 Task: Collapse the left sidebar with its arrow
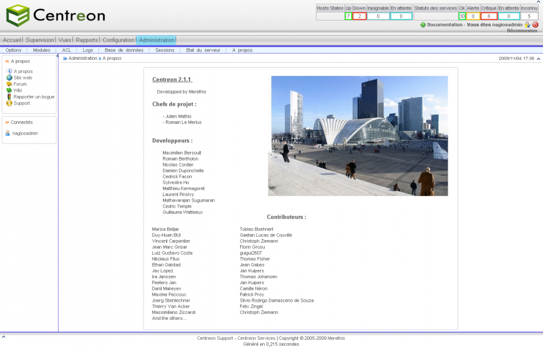tap(57, 56)
